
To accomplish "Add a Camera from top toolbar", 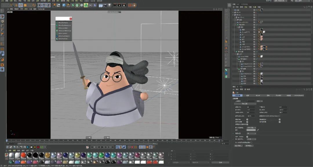I will [x=105, y=5].
